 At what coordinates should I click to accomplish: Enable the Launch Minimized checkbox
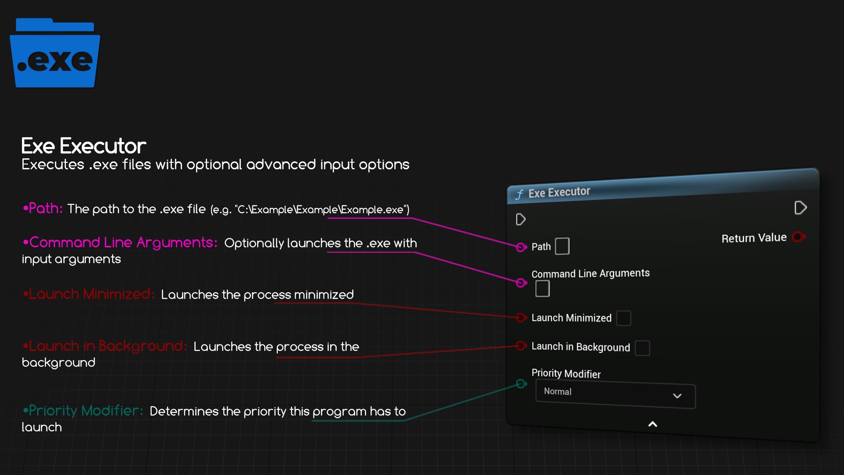[x=623, y=318]
